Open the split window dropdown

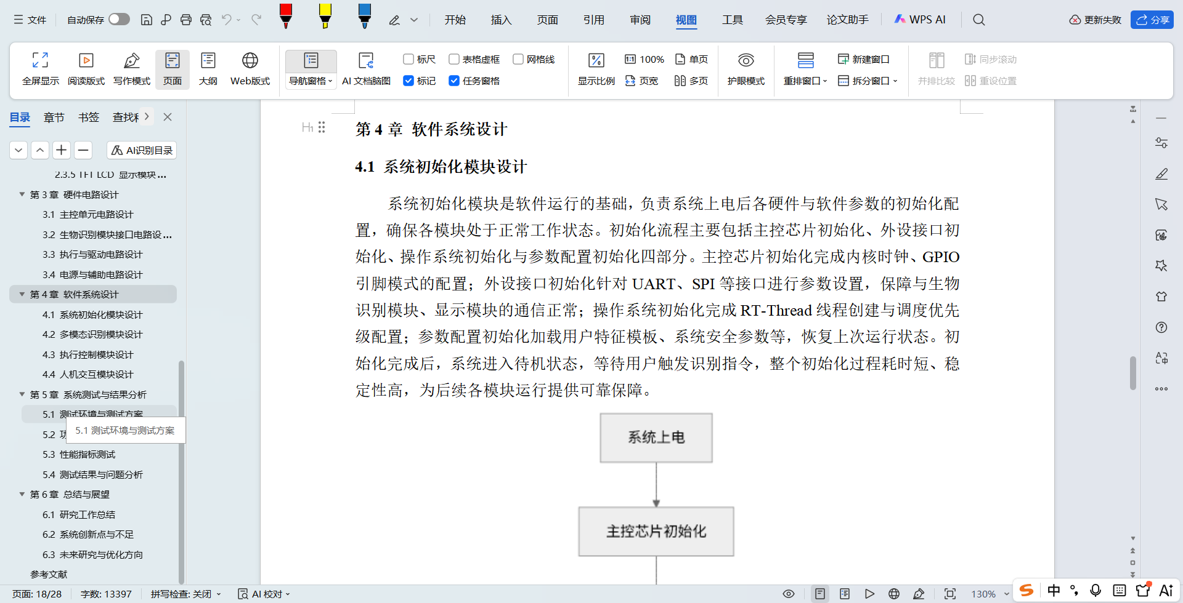pyautogui.click(x=868, y=81)
